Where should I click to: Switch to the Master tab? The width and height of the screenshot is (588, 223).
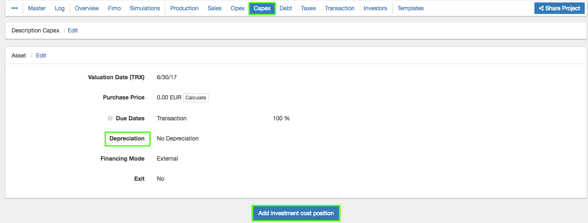click(x=37, y=8)
